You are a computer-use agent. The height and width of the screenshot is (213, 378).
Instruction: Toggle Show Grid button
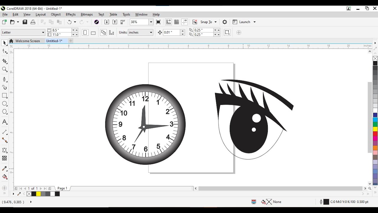point(177,22)
